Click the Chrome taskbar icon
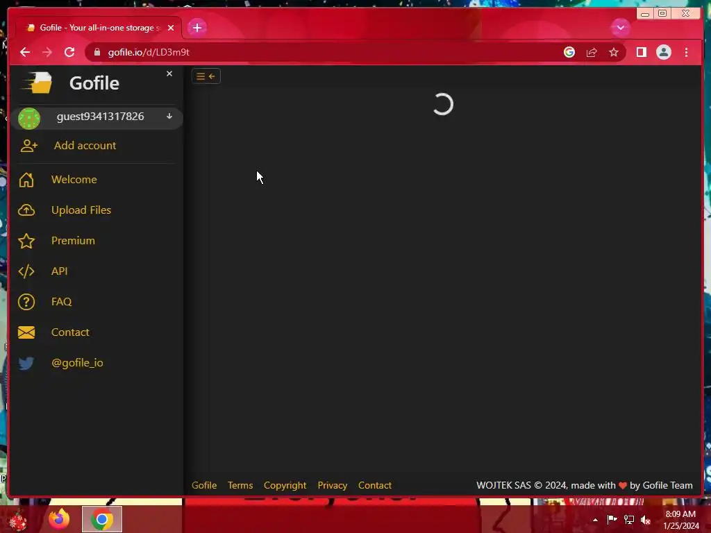 [x=102, y=519]
